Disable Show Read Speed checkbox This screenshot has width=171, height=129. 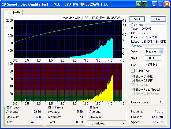pyautogui.click(x=133, y=90)
